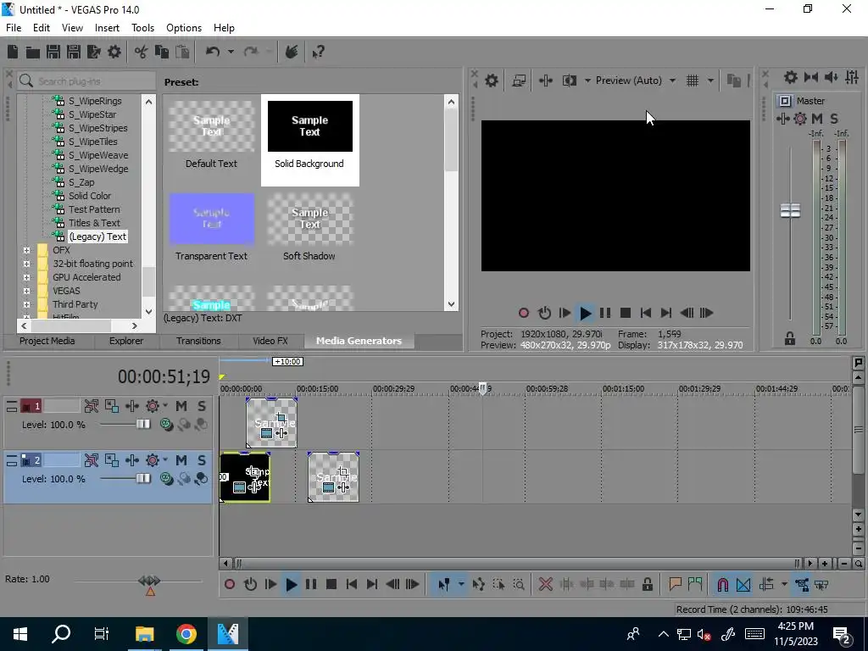Image resolution: width=868 pixels, height=651 pixels.
Task: Solo track 2 with S button
Action: tap(202, 460)
